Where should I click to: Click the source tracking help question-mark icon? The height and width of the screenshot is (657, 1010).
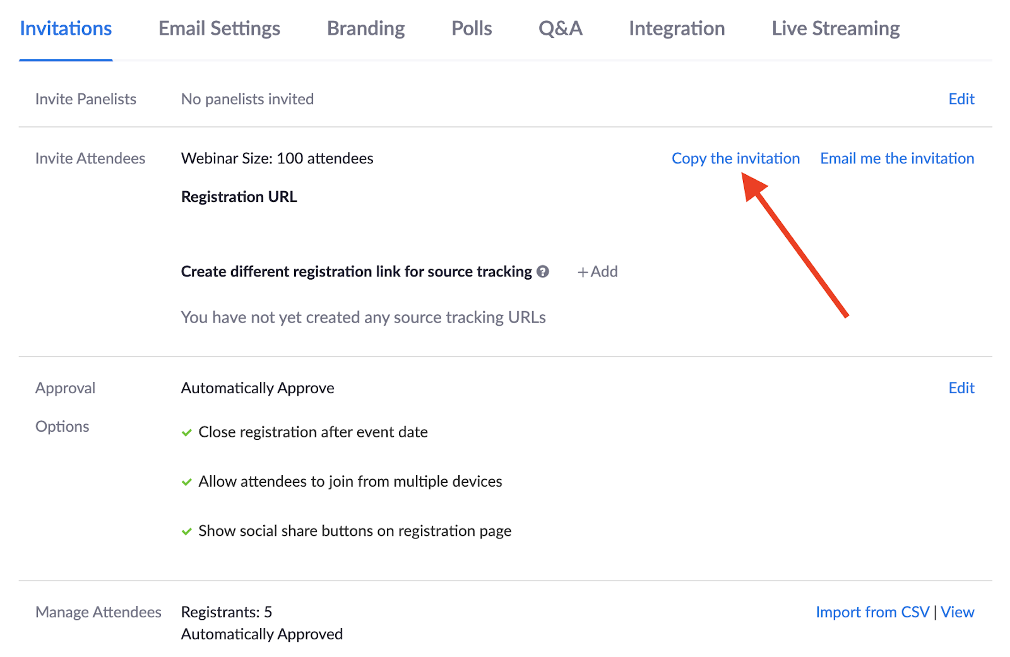point(542,271)
